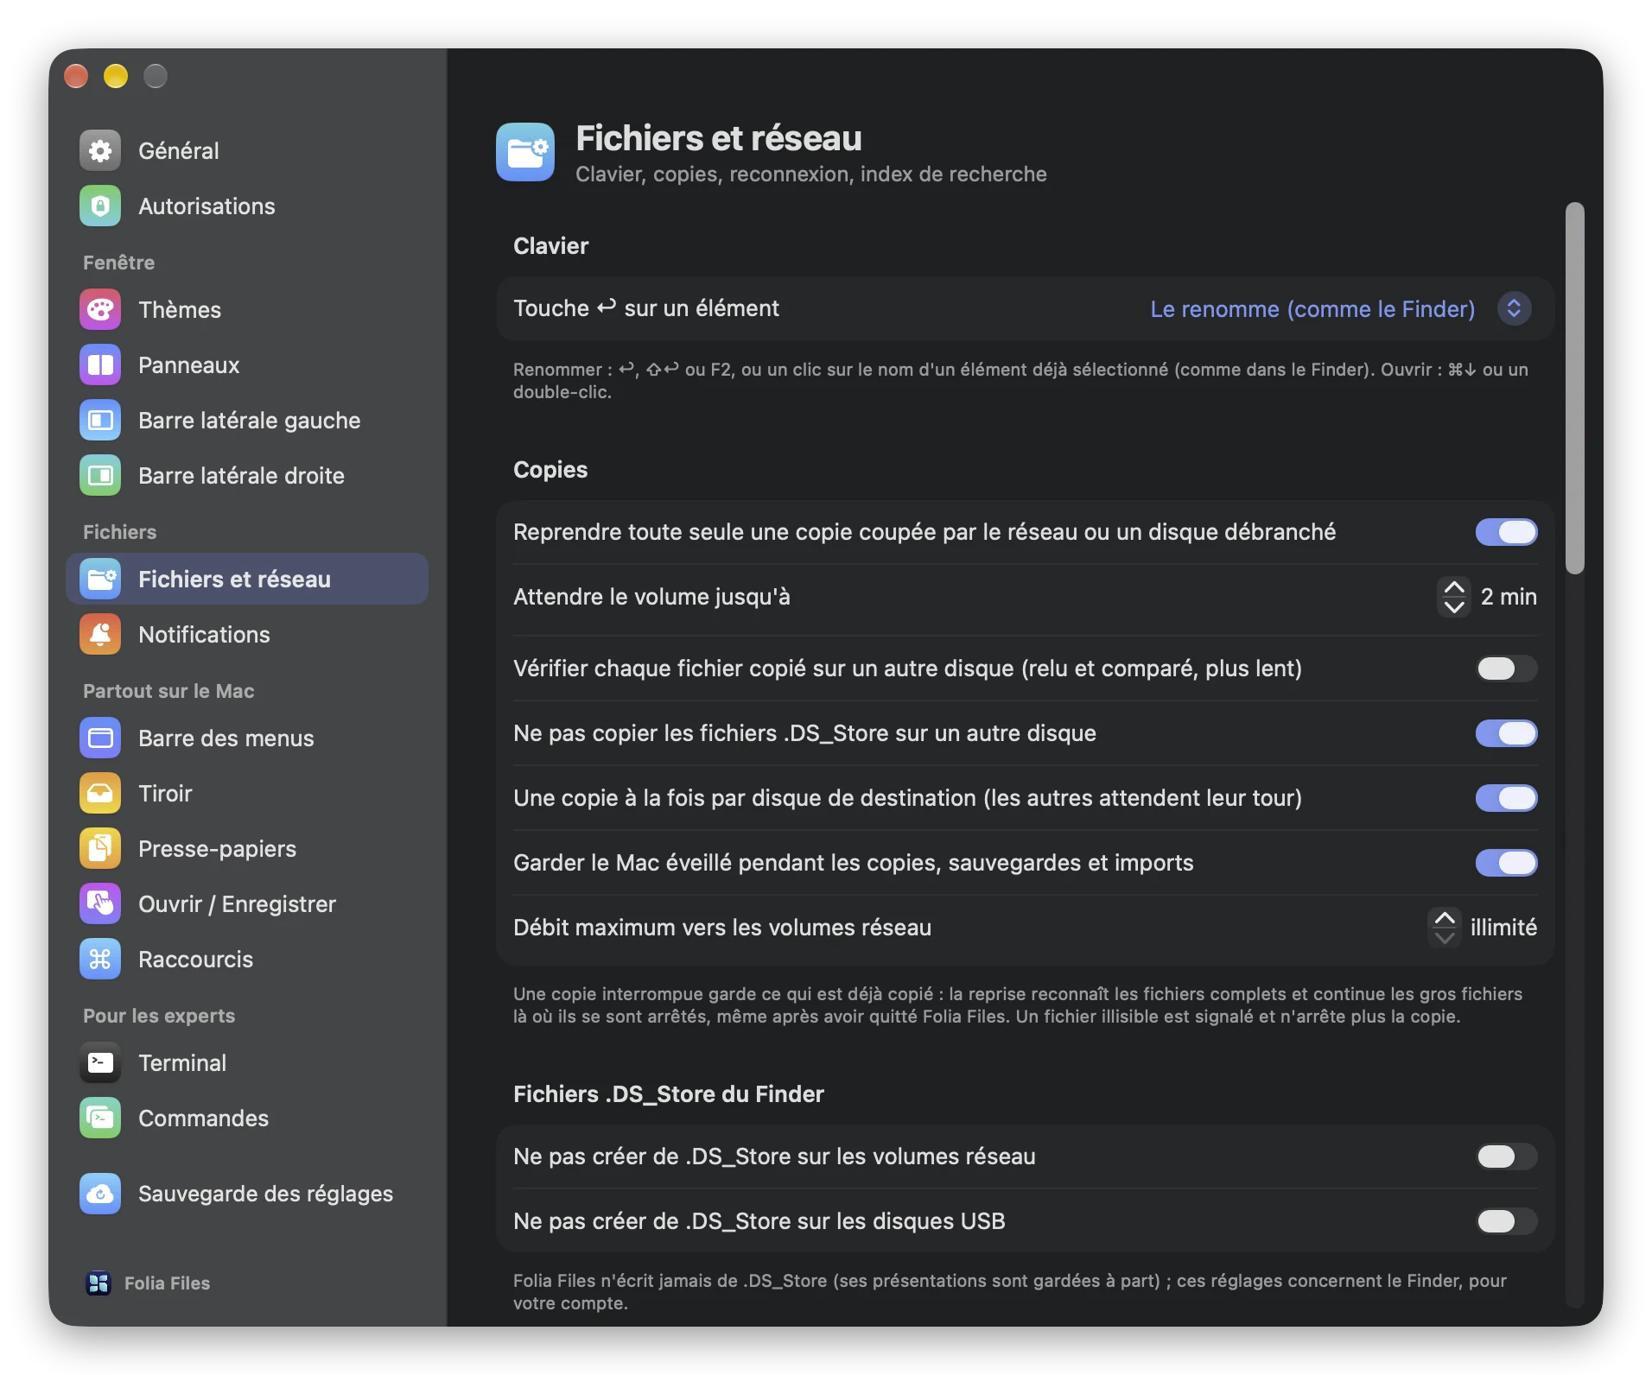Open the Terminal icon in sidebar
Image resolution: width=1652 pixels, height=1375 pixels.
100,1062
